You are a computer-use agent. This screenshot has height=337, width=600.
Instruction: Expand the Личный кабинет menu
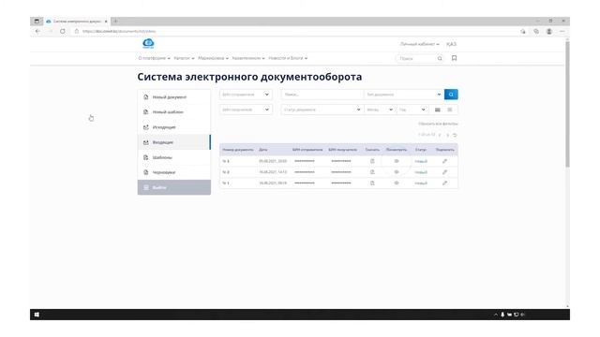coord(419,44)
